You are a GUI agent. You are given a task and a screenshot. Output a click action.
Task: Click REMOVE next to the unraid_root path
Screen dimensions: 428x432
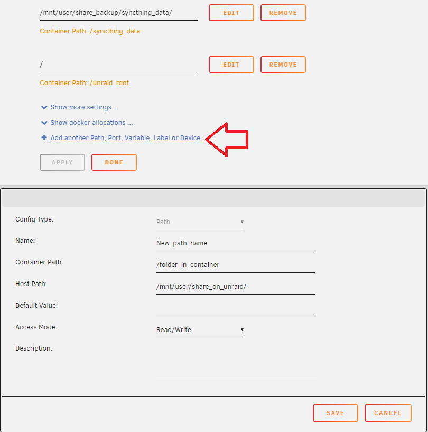[283, 64]
